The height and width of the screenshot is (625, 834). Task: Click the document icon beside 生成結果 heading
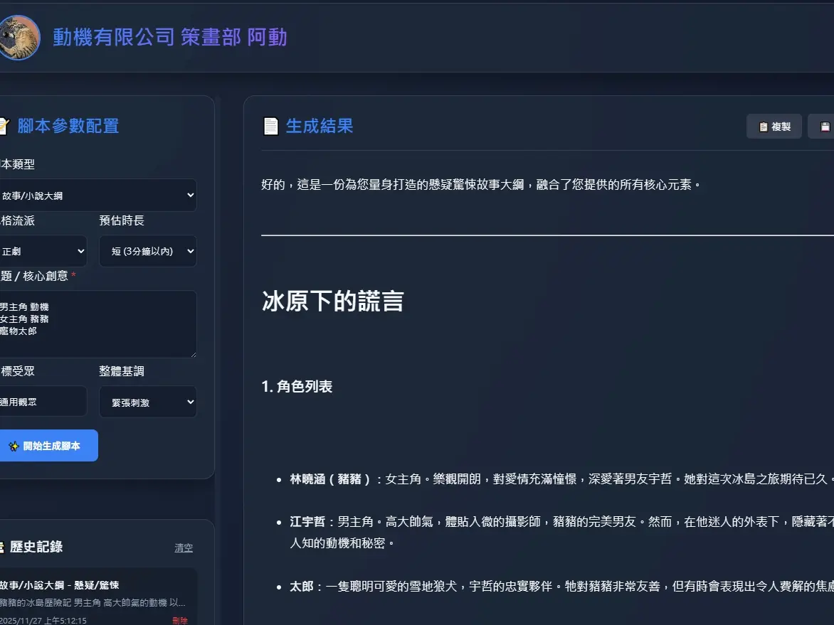tap(271, 126)
